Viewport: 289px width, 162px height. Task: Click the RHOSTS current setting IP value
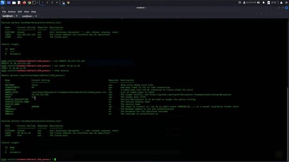click(x=40, y=94)
